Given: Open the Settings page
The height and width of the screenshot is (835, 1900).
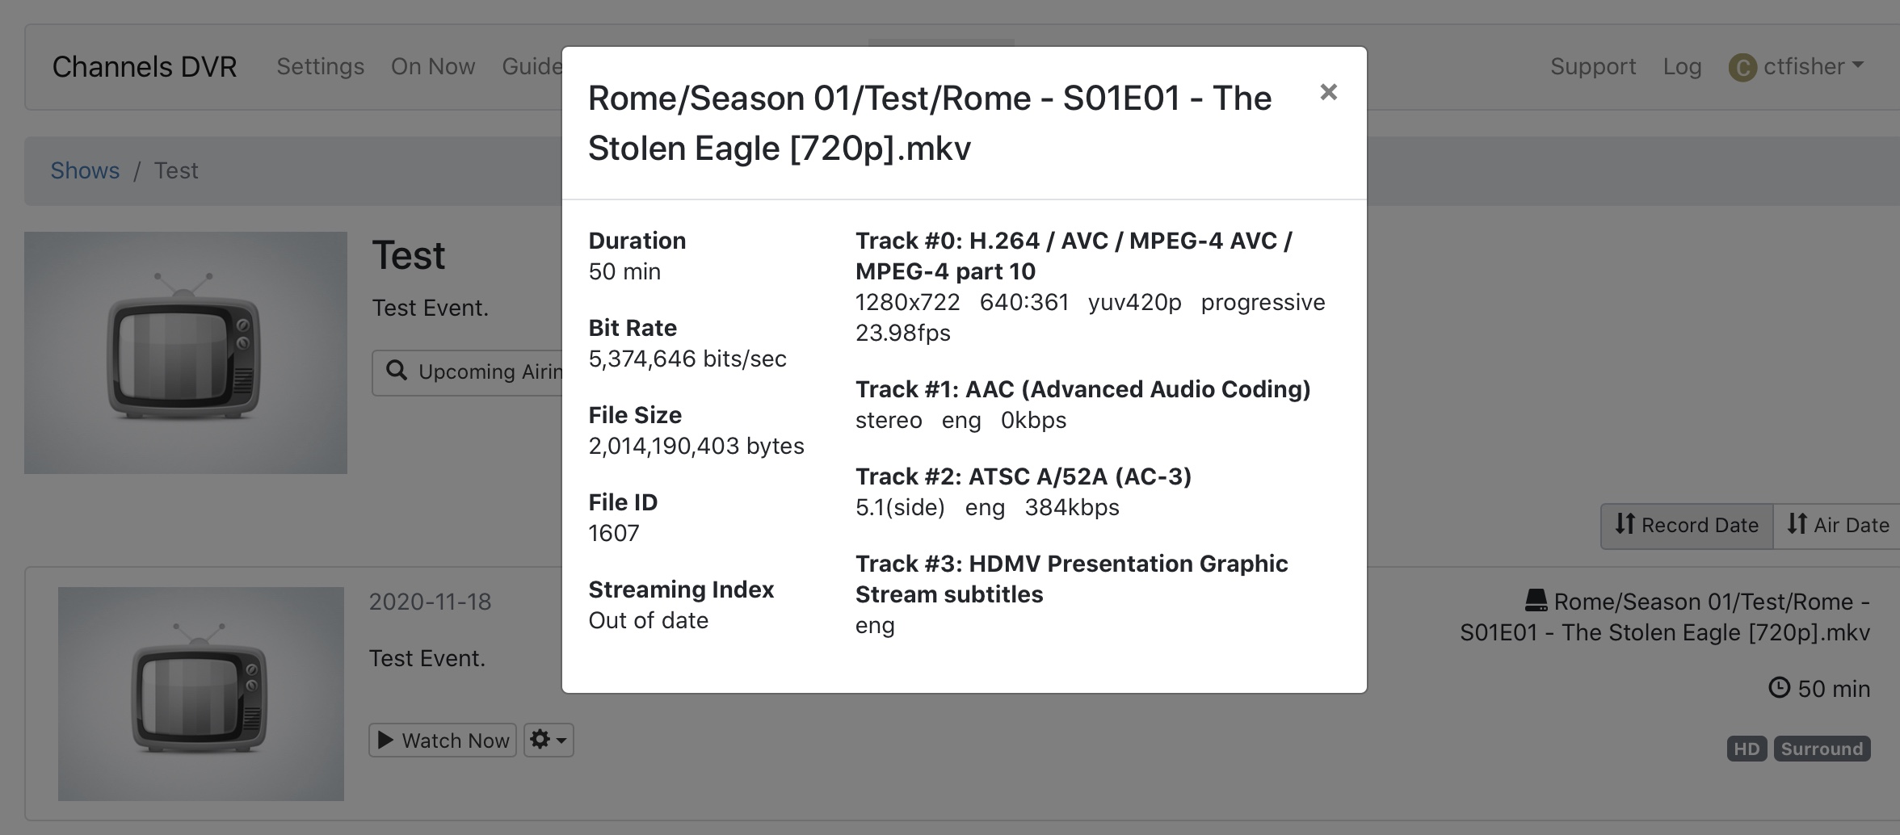Looking at the screenshot, I should (320, 66).
